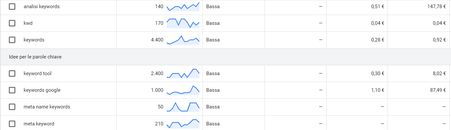Check the keywords google checkbox
This screenshot has height=130, width=451.
[12, 90]
